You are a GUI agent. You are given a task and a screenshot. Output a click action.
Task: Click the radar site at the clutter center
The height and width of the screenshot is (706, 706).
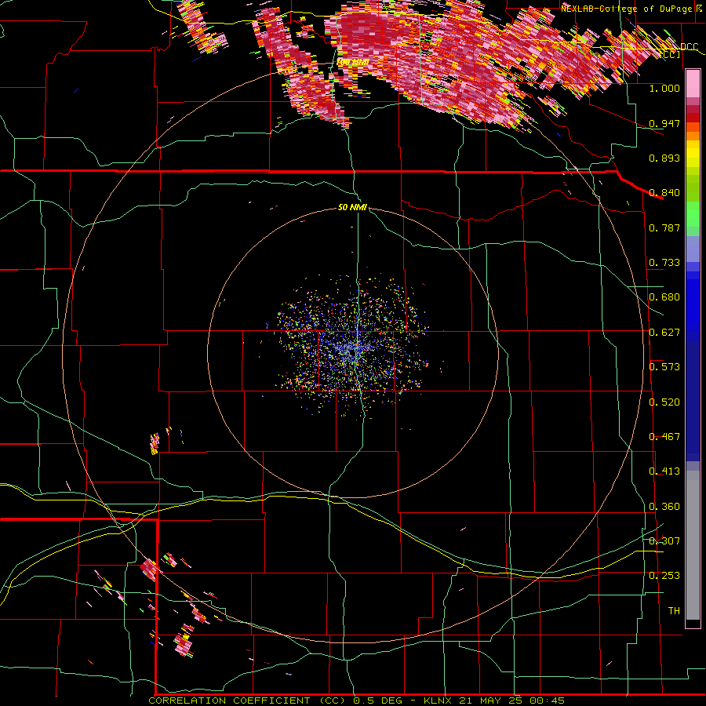[x=354, y=354]
